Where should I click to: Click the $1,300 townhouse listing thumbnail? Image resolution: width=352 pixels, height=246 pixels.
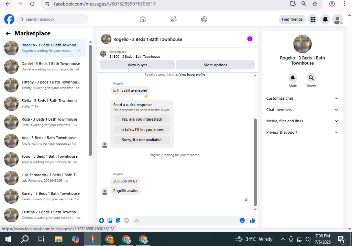[x=103, y=54]
